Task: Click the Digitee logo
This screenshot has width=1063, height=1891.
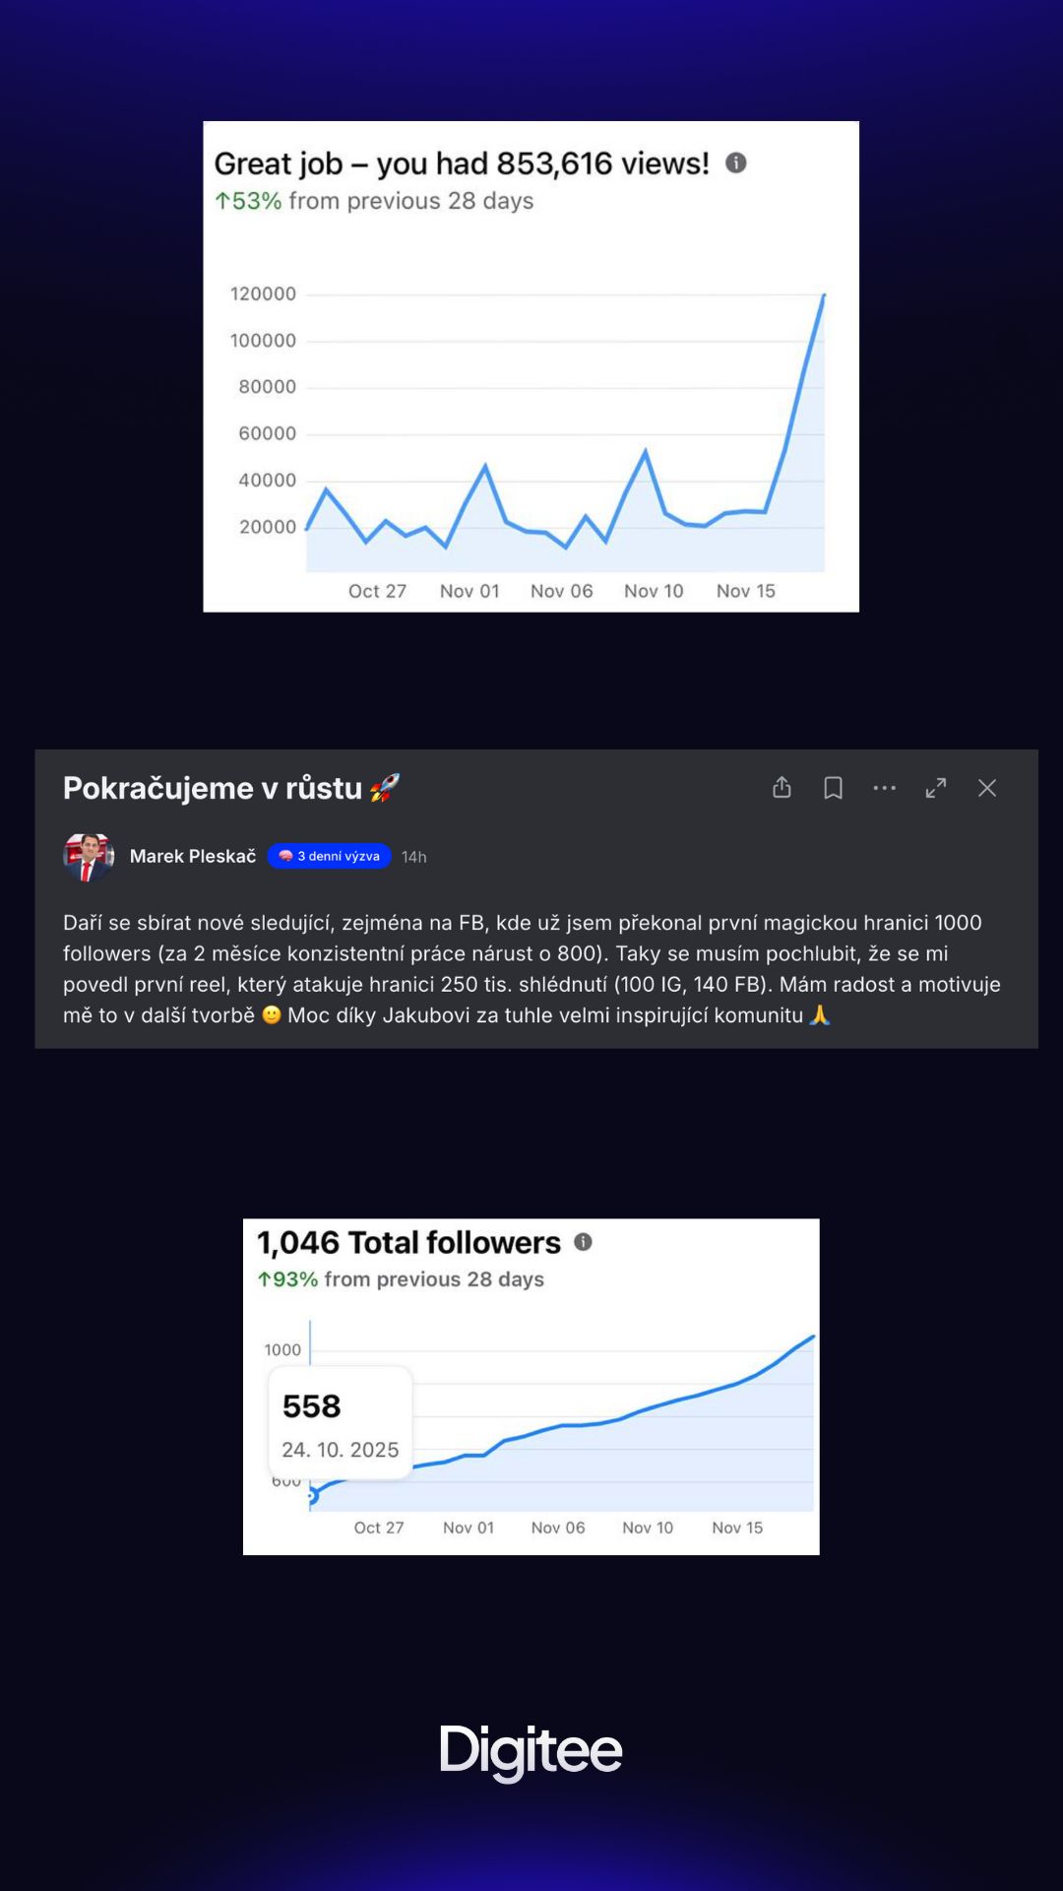Action: (531, 1752)
